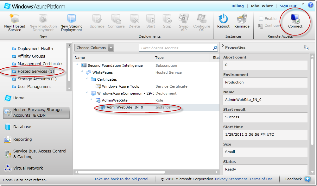Toggle the Enable Remote Access checkbox
Image resolution: width=317 pixels, height=186 pixels.
[x=261, y=19]
